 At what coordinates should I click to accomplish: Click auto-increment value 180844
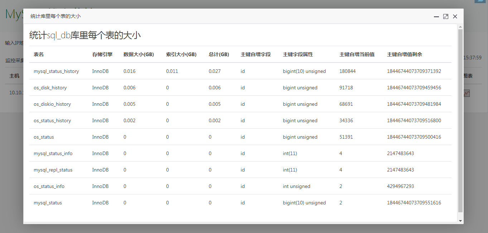(x=348, y=71)
